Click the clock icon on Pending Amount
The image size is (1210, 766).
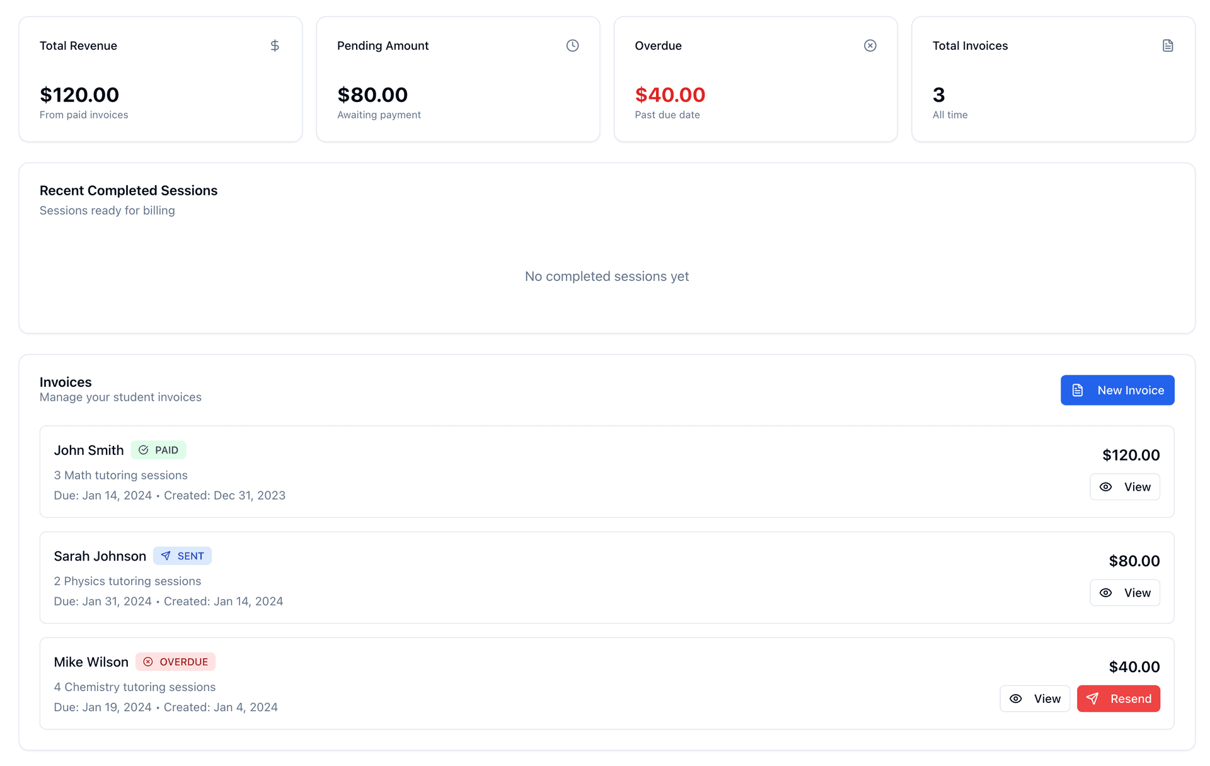point(572,45)
